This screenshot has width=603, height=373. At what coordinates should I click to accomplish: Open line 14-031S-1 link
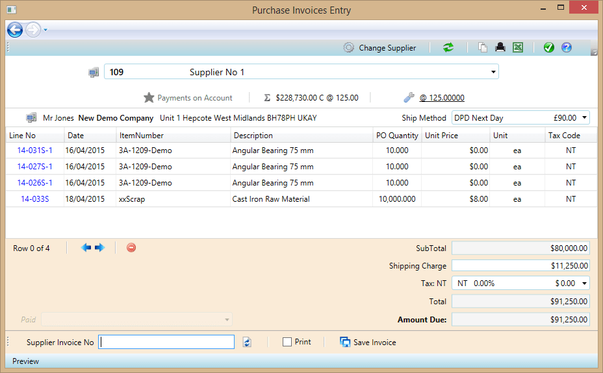pyautogui.click(x=35, y=150)
